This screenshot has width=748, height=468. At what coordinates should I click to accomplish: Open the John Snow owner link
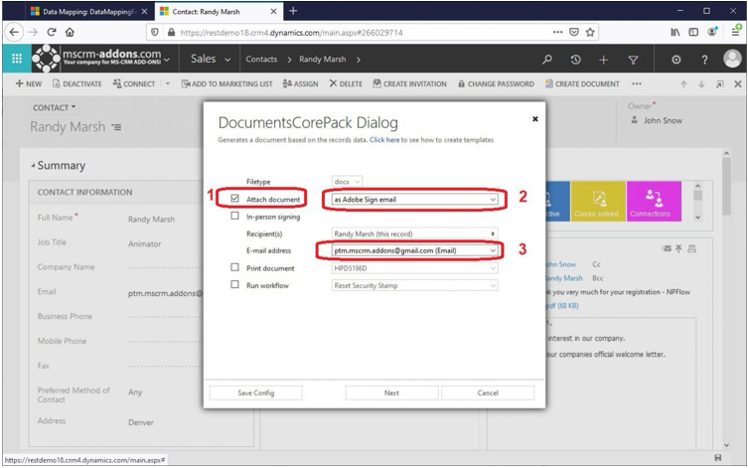(663, 120)
